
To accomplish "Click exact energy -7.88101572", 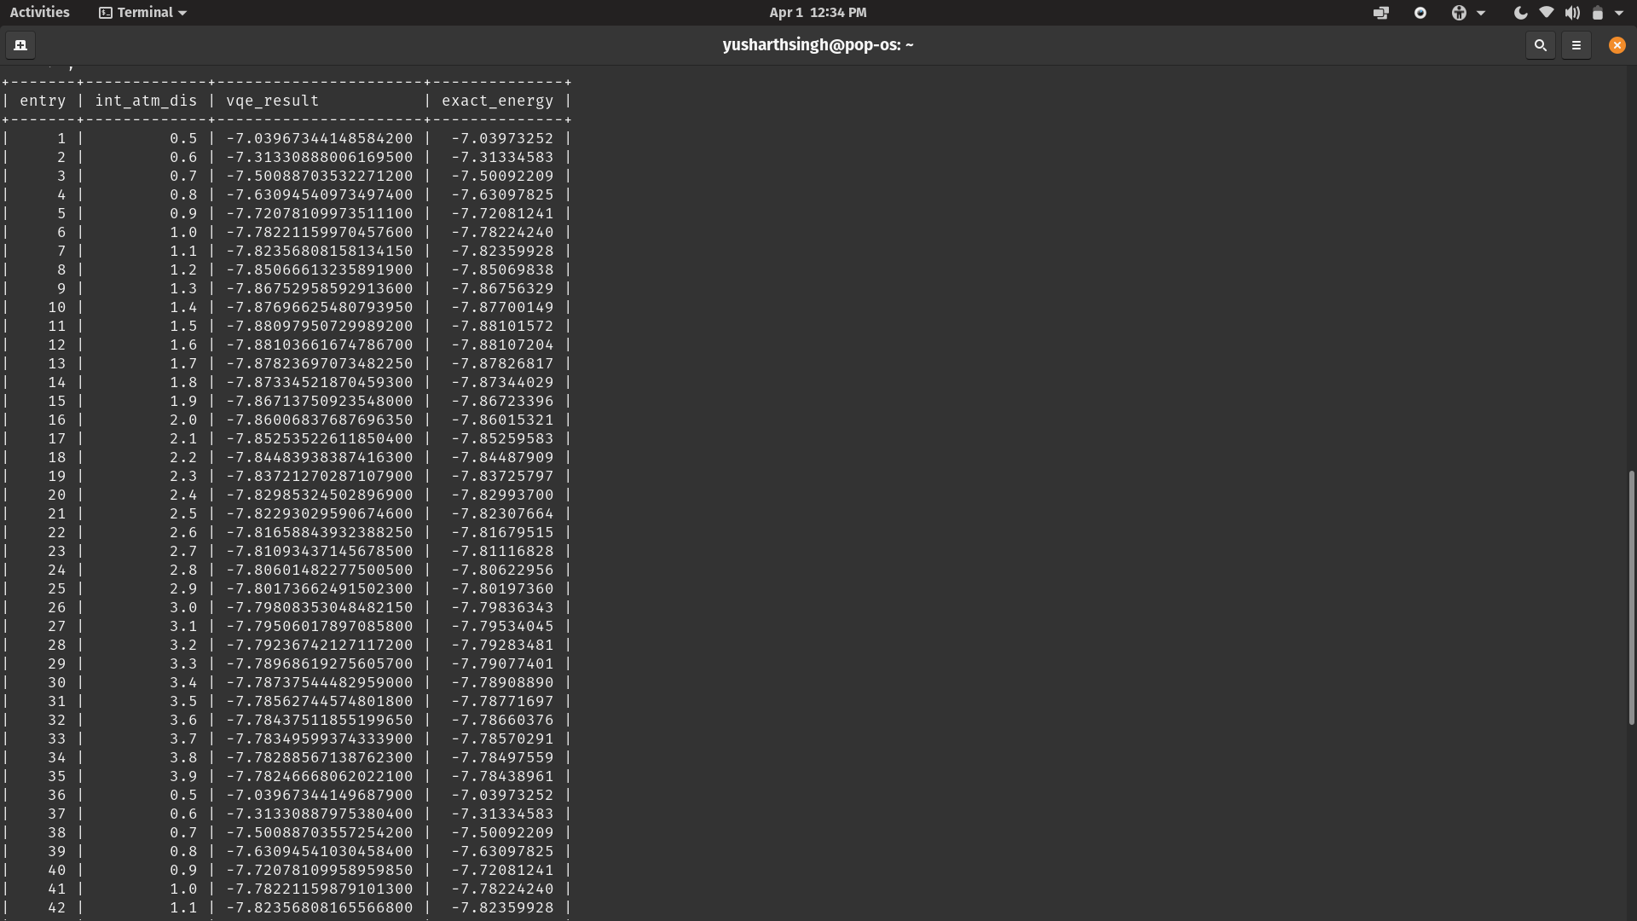I will coord(502,326).
